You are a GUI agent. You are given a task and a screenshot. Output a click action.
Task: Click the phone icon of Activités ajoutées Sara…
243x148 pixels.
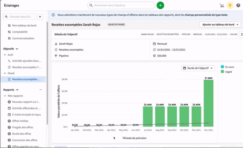click(x=9, y=61)
